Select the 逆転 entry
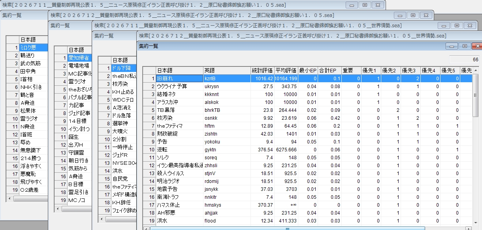482x230 pixels. point(179,149)
